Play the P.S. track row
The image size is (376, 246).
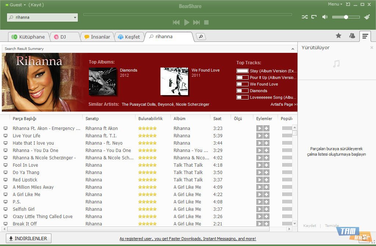coord(260,202)
